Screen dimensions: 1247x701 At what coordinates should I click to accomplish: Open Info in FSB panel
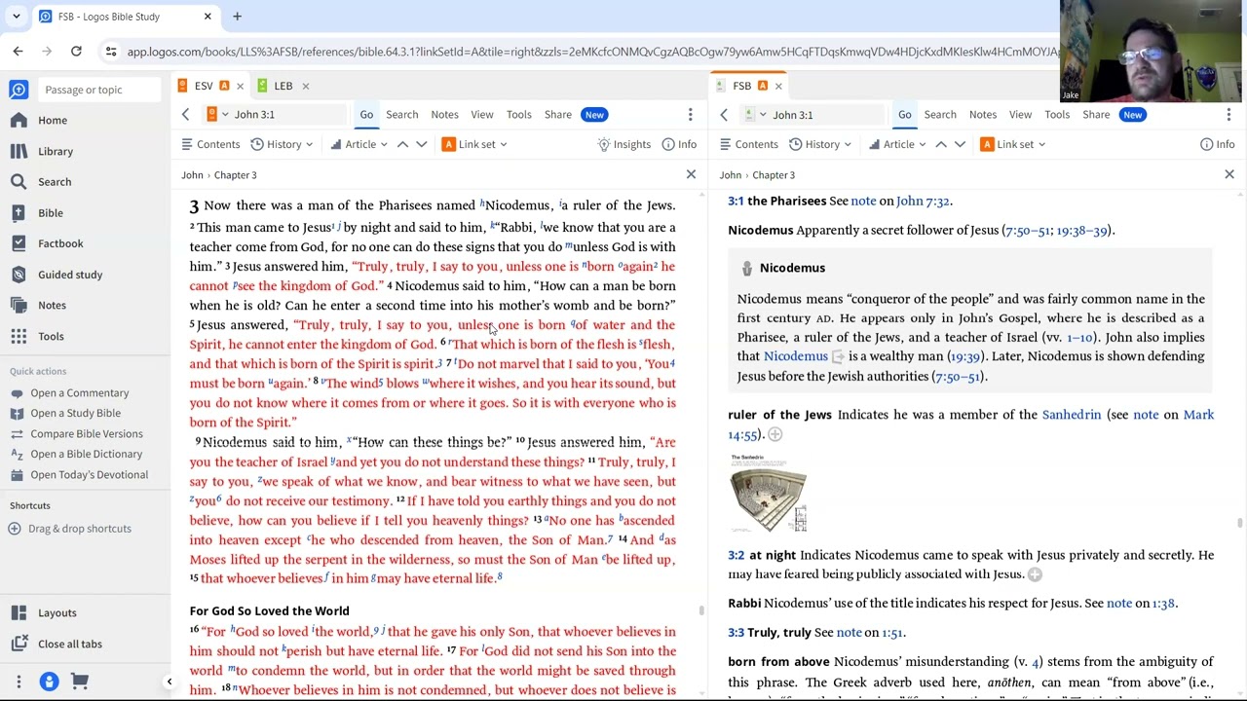coord(1218,144)
